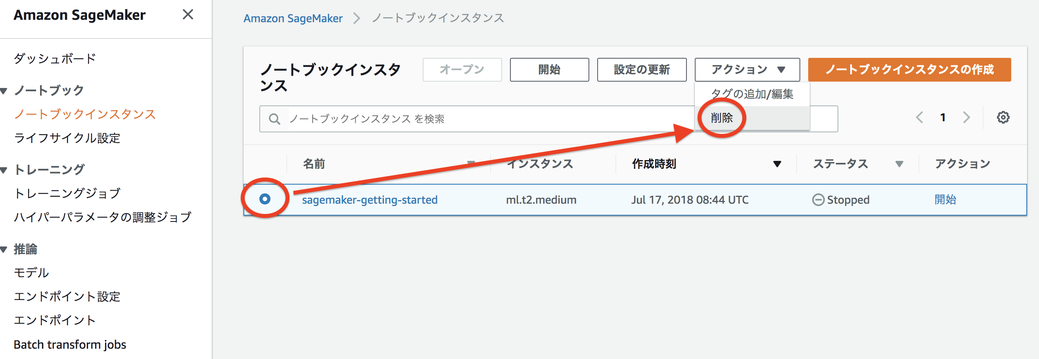Image resolution: width=1039 pixels, height=359 pixels.
Task: Open the アクション dropdown button
Action: (x=747, y=70)
